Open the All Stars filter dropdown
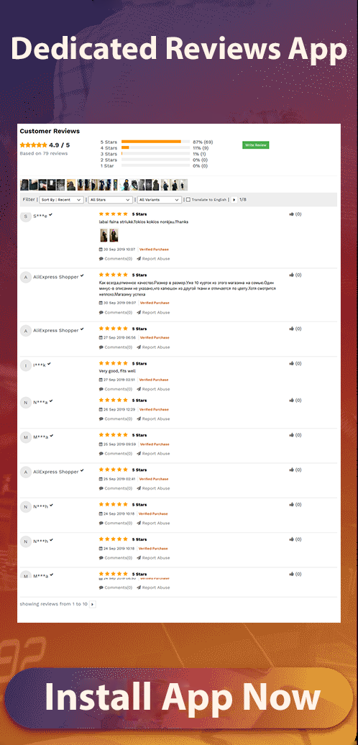This screenshot has width=358, height=745. pyautogui.click(x=110, y=200)
